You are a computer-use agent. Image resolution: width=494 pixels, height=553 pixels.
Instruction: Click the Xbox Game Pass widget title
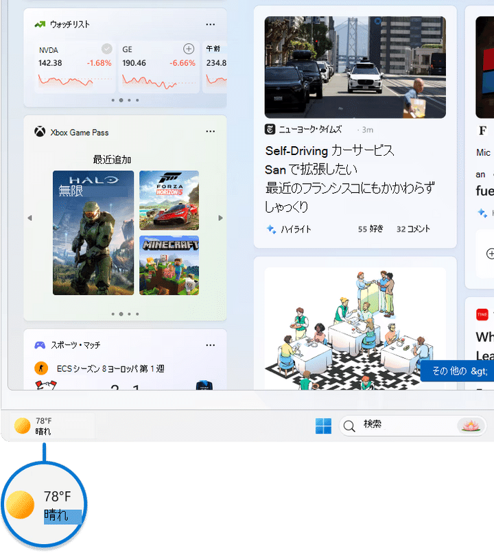click(80, 132)
